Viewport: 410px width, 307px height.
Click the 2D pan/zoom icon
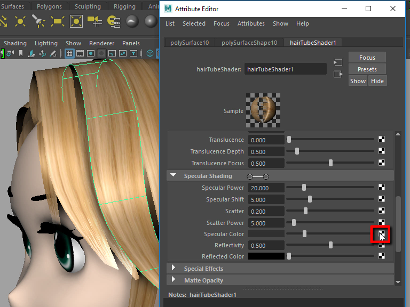[x=42, y=53]
